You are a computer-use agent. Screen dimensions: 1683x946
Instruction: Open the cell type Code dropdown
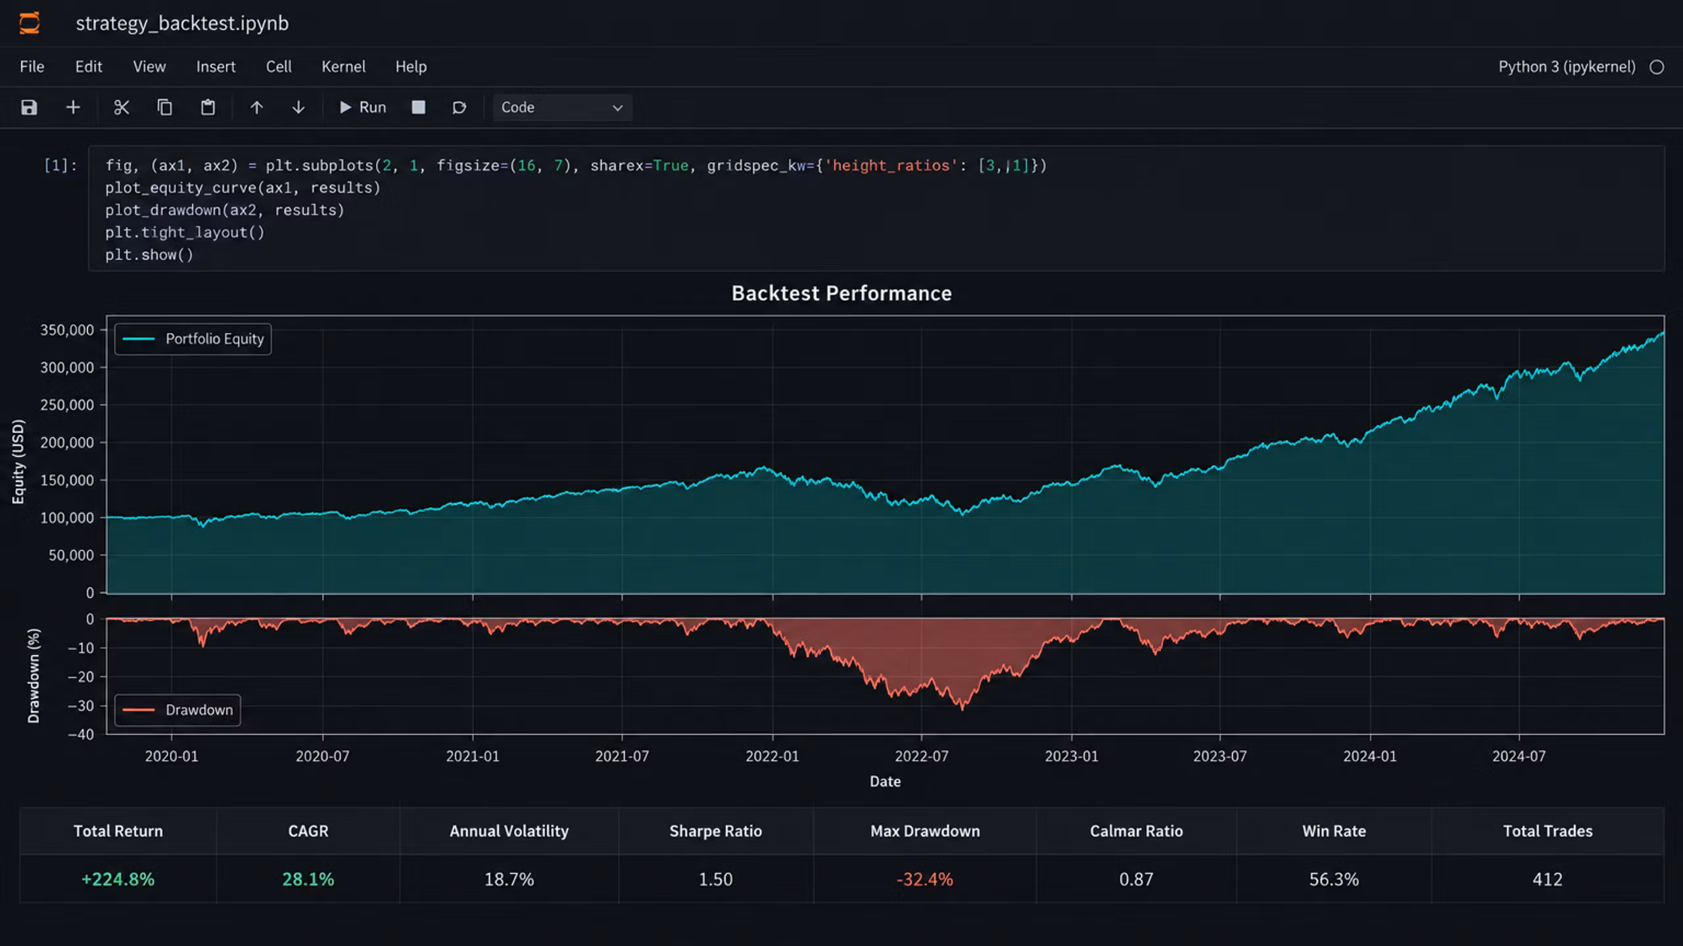[562, 107]
